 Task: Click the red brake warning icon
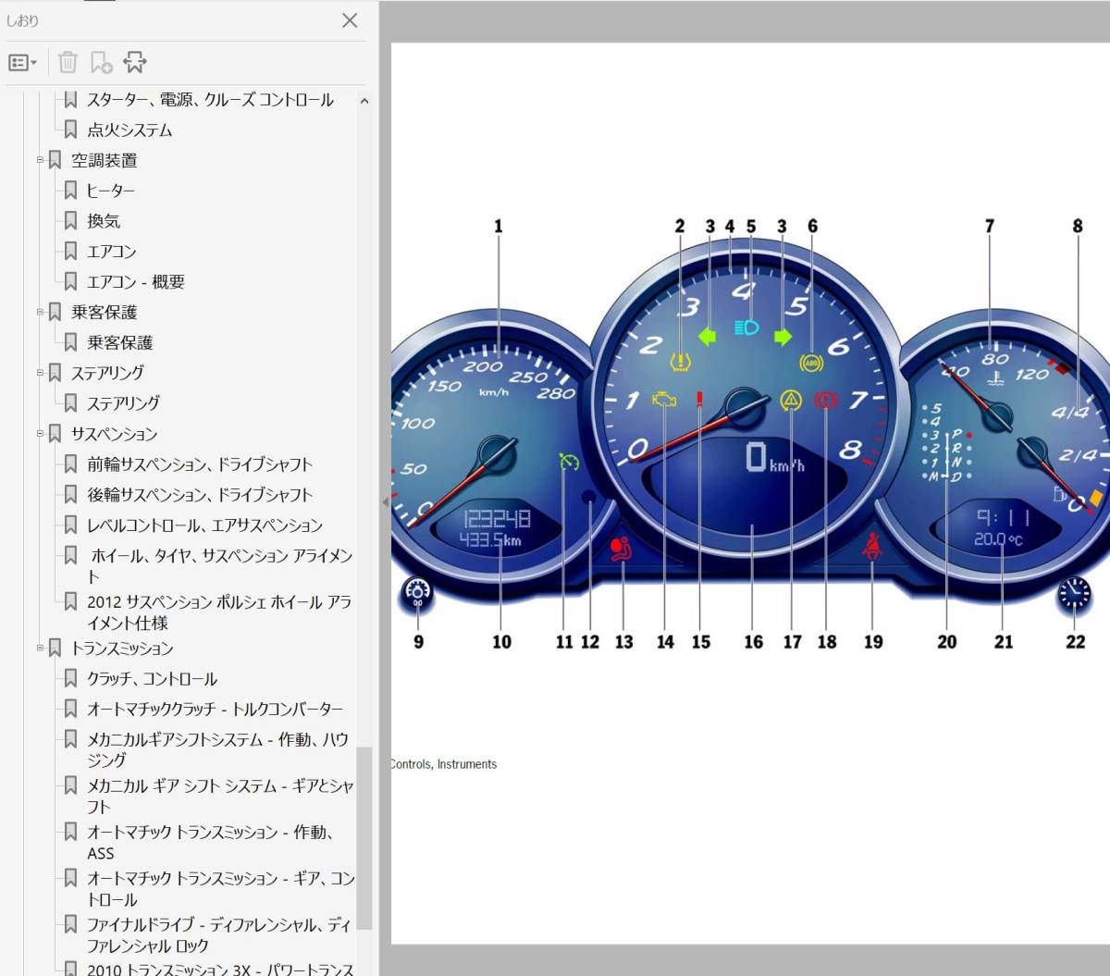(x=825, y=400)
